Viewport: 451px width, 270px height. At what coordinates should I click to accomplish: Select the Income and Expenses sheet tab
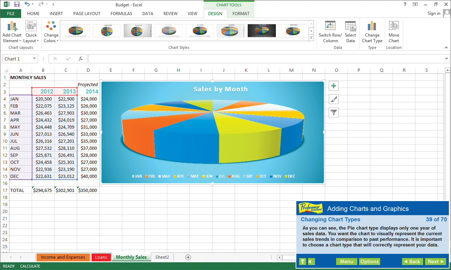click(63, 257)
